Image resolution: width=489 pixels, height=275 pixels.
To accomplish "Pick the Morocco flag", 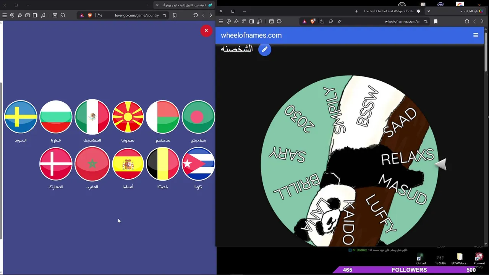I will point(92,164).
